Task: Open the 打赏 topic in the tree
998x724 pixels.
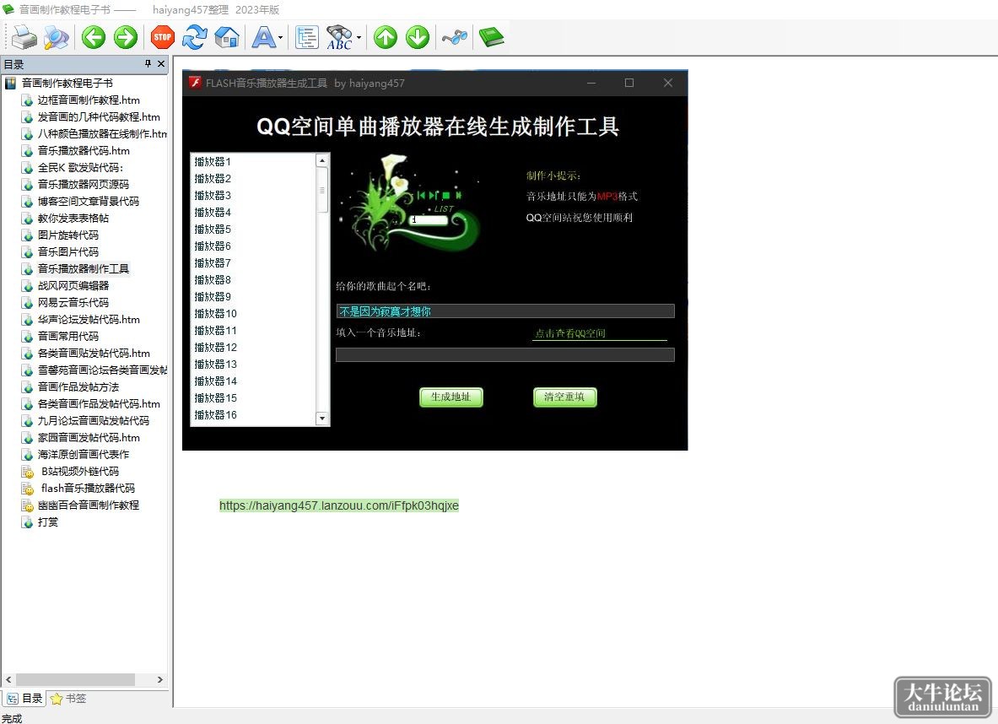Action: [x=48, y=521]
